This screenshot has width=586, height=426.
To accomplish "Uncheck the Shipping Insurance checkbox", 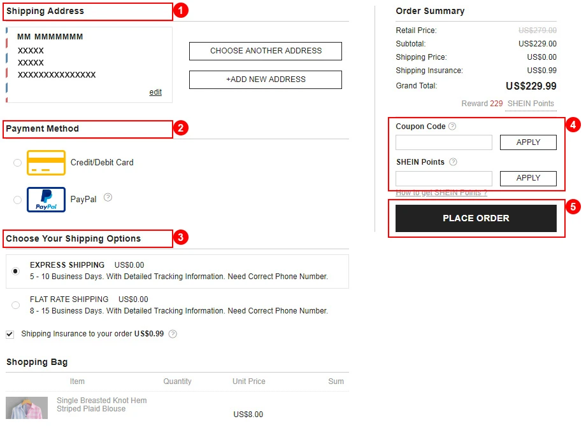I will [x=10, y=334].
